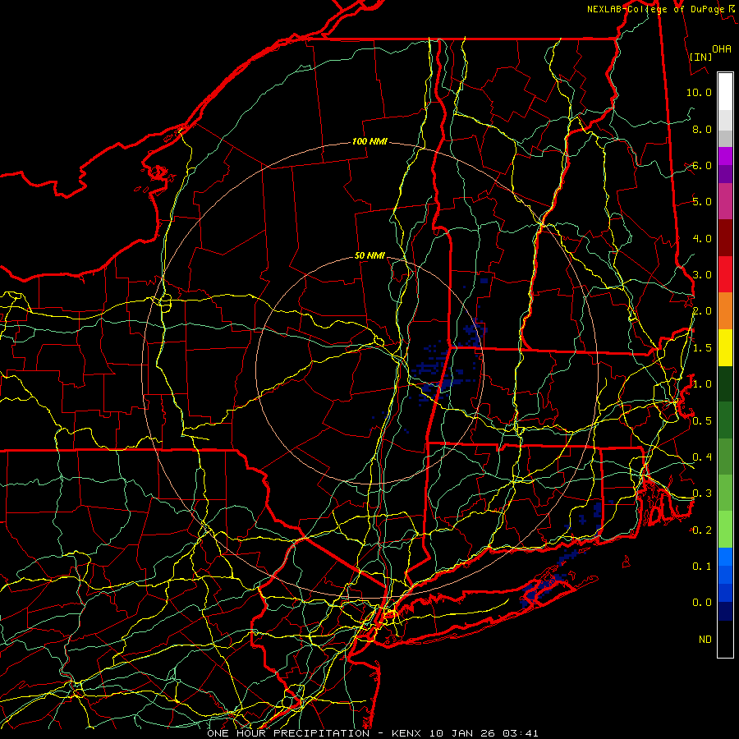Click the 1.5 legend value
The height and width of the screenshot is (739, 739).
coord(702,348)
